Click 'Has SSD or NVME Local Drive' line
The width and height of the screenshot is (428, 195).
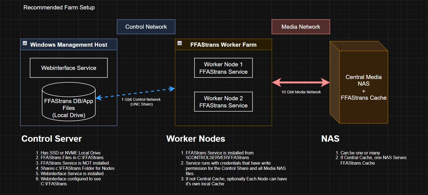point(70,153)
